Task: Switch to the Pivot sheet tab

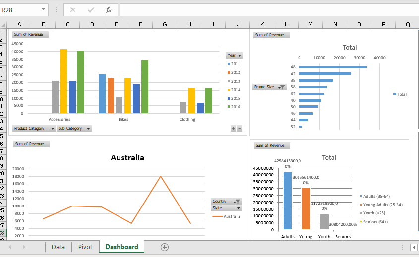Action: coord(85,247)
